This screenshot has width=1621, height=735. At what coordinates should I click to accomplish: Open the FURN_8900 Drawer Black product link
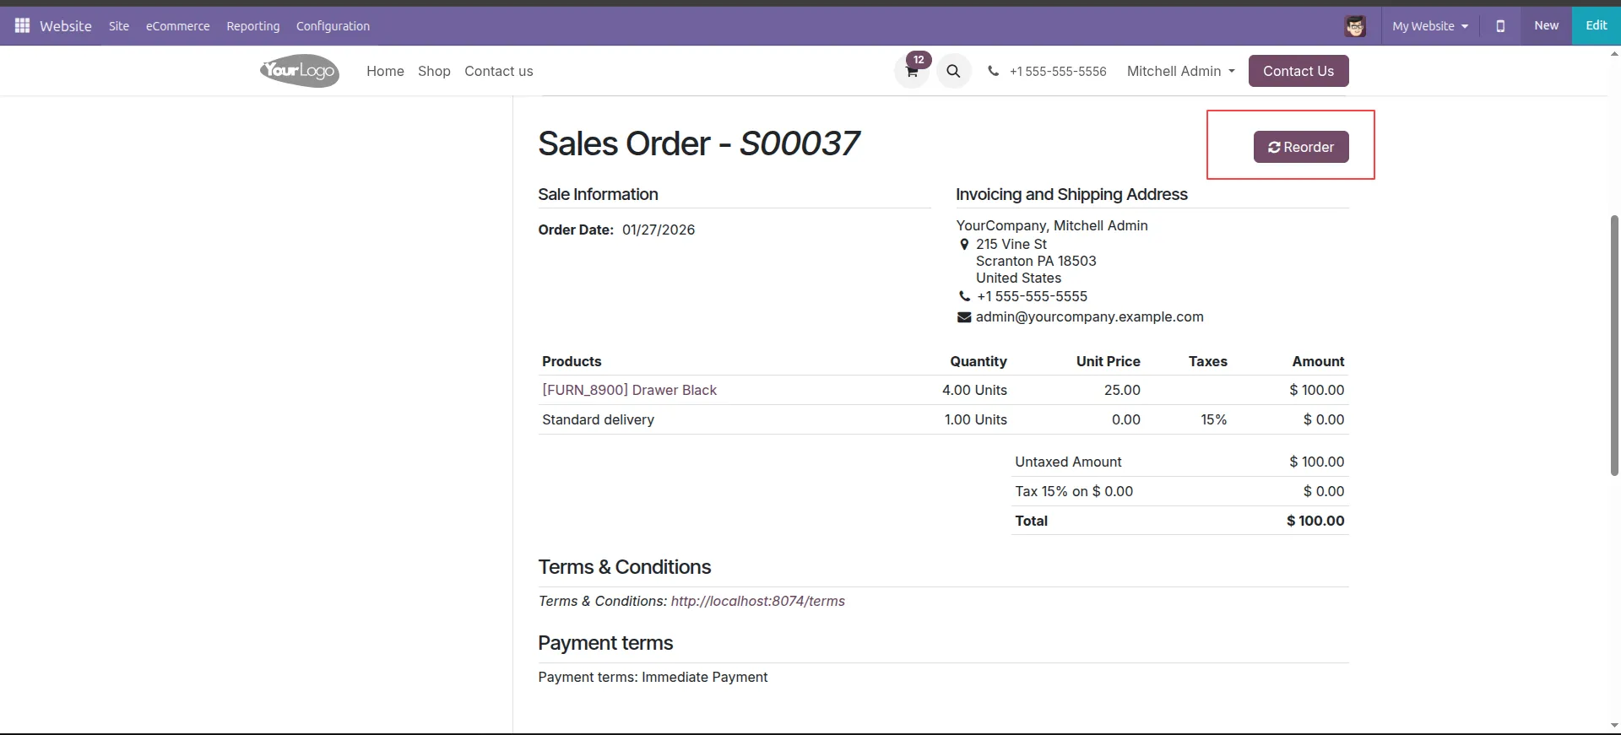coord(629,390)
